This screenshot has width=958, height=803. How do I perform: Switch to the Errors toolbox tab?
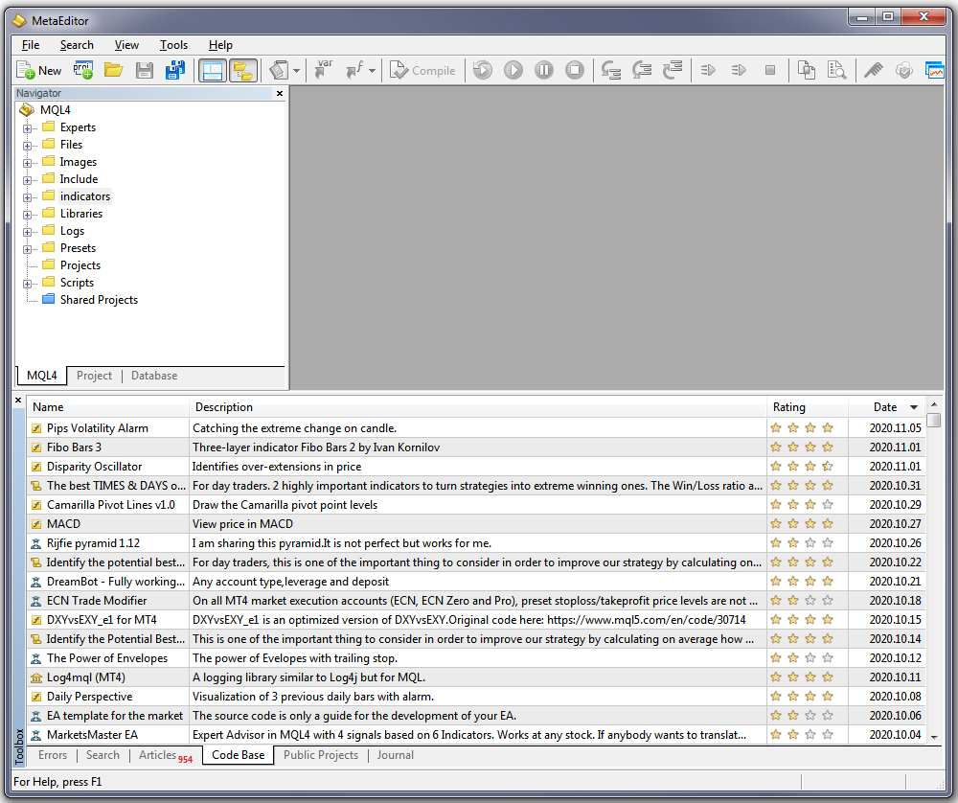click(x=53, y=755)
